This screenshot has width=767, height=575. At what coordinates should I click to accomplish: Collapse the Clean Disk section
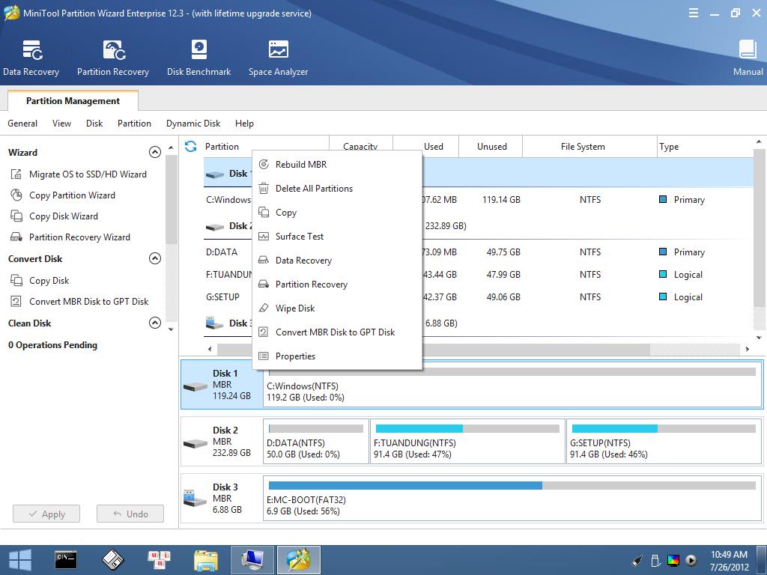click(155, 323)
